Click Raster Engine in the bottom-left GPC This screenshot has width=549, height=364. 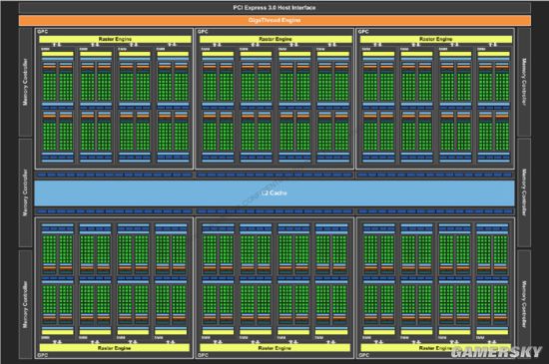coord(114,348)
